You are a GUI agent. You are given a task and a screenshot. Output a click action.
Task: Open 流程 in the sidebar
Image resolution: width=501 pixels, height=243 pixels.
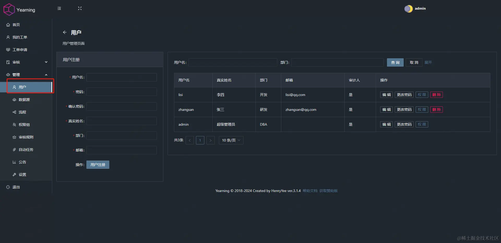[26, 112]
